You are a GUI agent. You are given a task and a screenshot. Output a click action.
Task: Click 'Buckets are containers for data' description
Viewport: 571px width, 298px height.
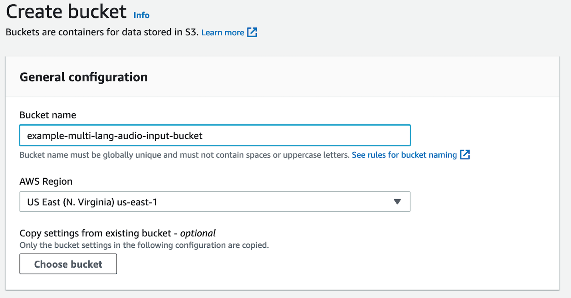[x=102, y=33]
